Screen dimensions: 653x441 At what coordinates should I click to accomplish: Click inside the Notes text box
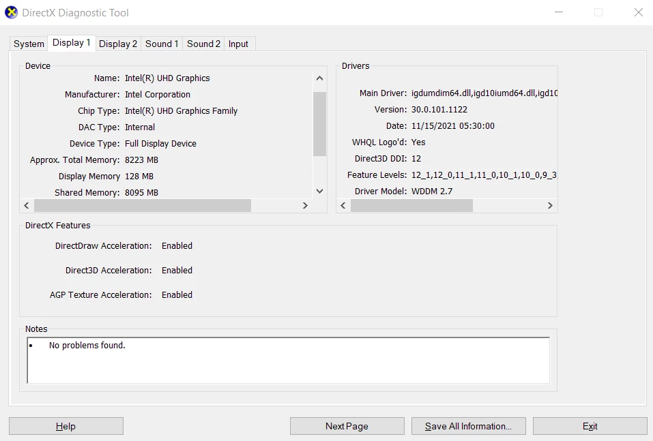[288, 361]
